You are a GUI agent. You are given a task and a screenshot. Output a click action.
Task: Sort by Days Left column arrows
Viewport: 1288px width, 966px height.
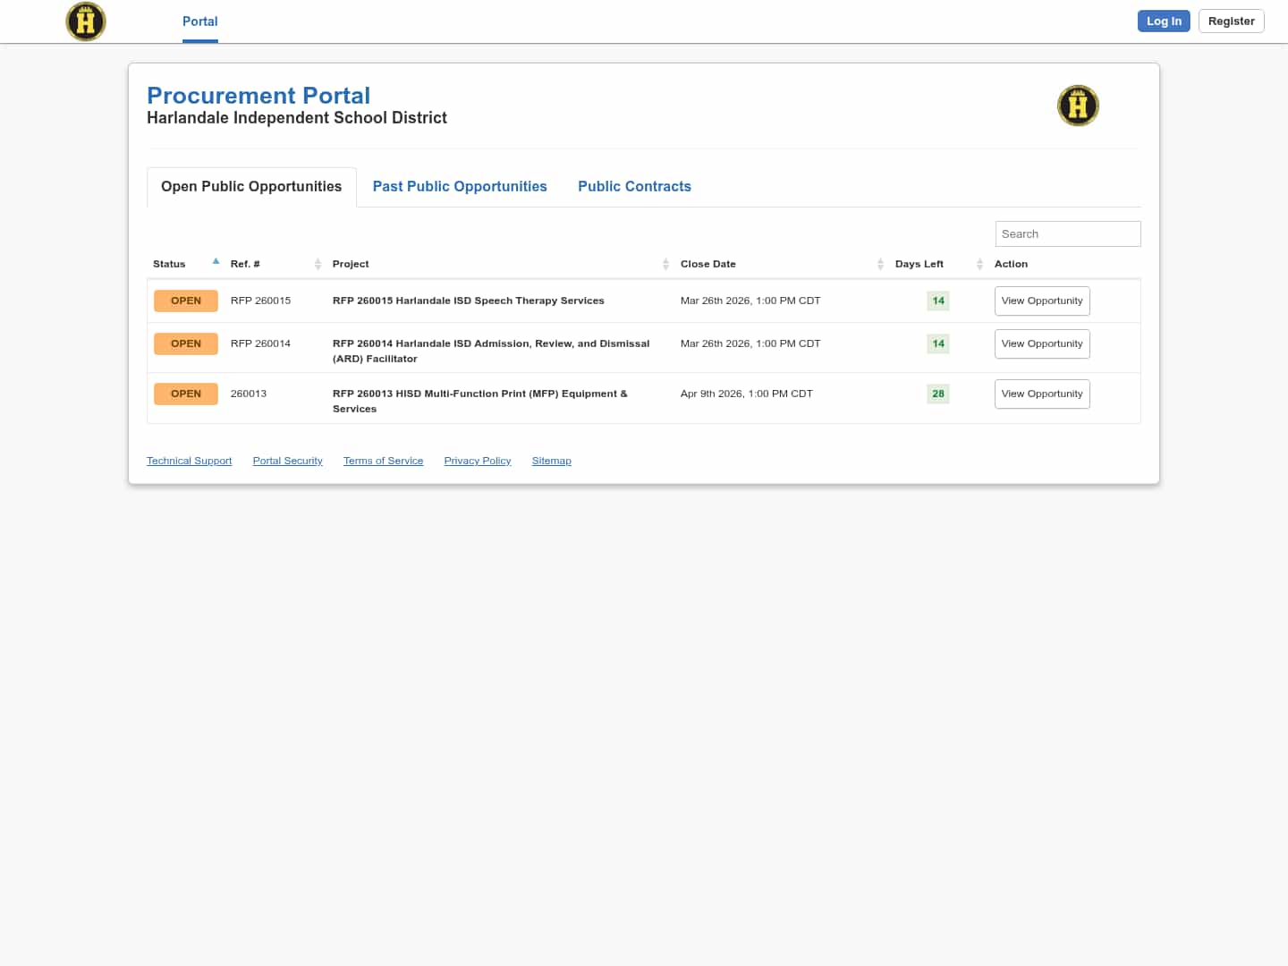coord(979,264)
